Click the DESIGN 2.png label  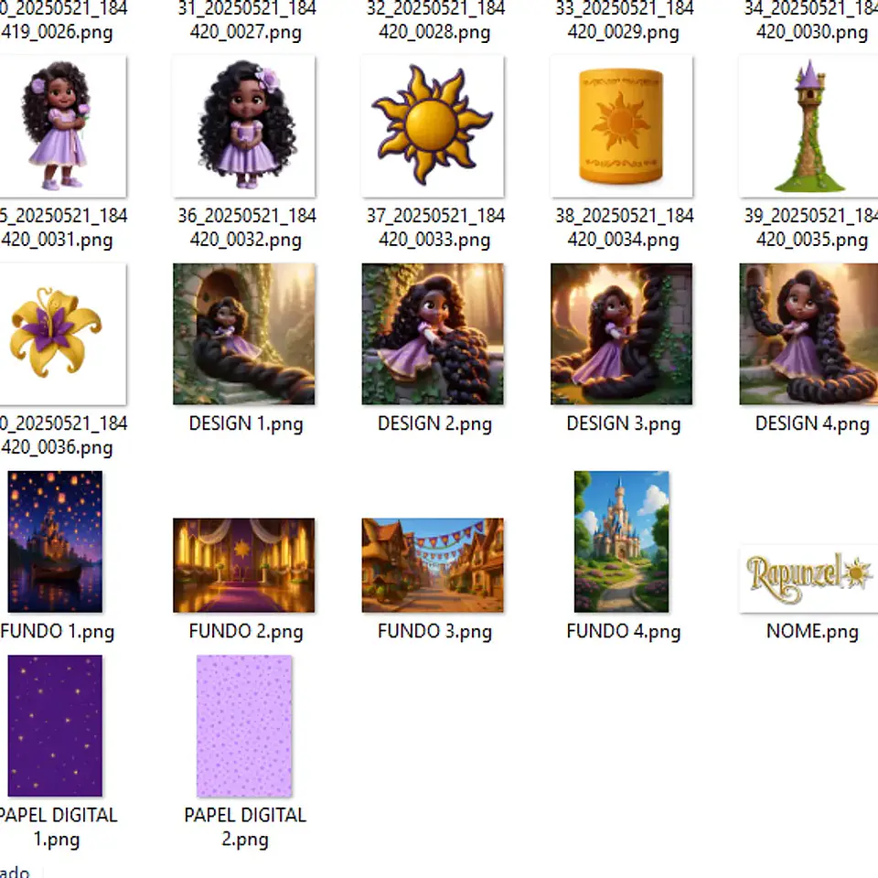434,423
